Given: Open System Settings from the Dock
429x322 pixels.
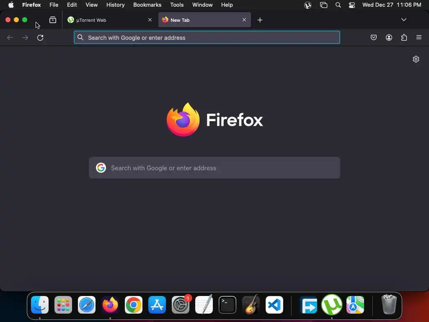Looking at the screenshot, I should [181, 305].
